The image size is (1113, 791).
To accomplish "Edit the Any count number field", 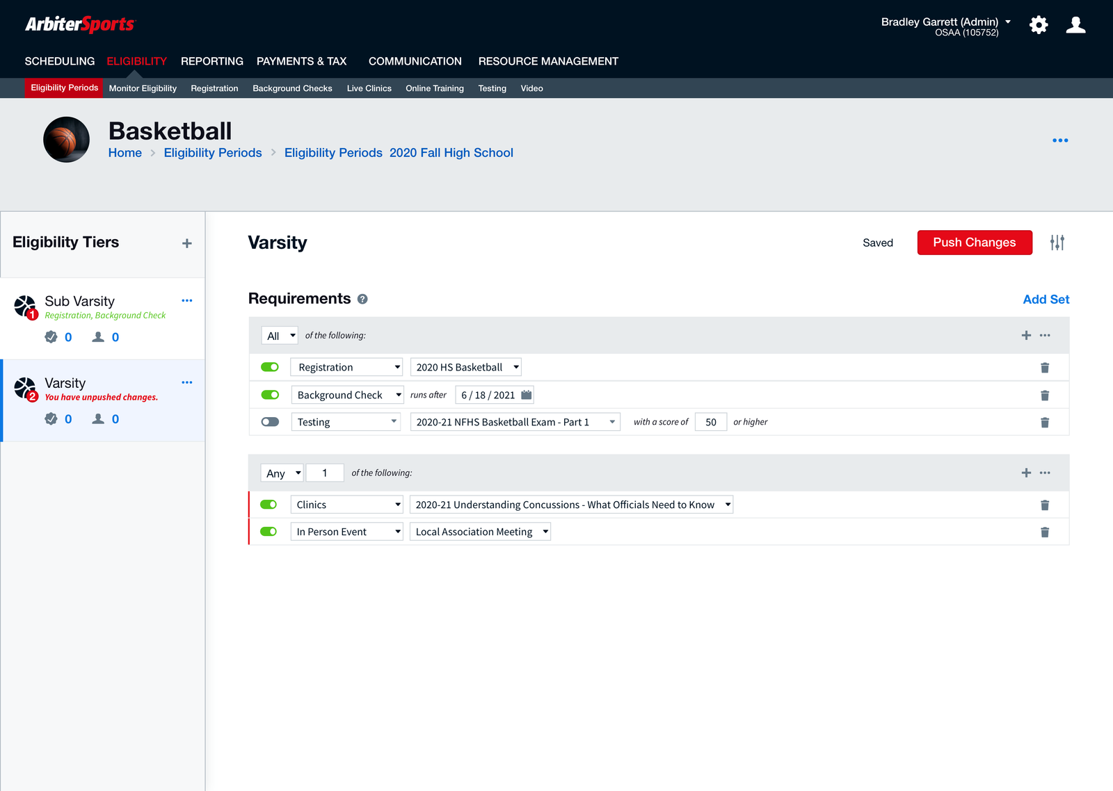I will pyautogui.click(x=325, y=473).
